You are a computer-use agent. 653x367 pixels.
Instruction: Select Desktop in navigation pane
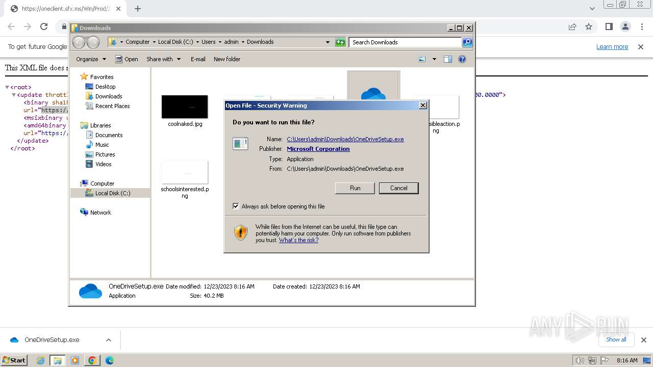pos(105,87)
